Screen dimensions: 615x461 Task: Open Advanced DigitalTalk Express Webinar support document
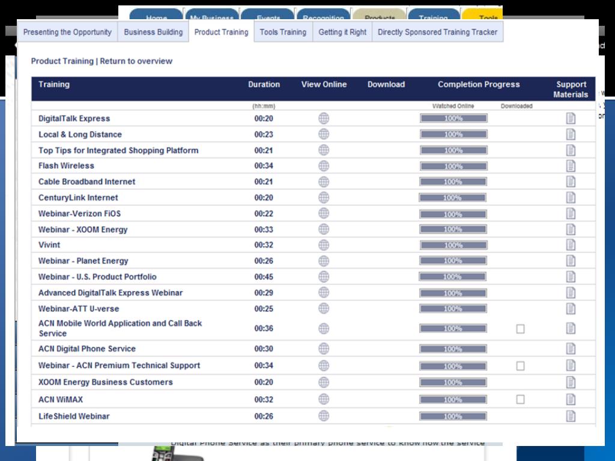(571, 293)
